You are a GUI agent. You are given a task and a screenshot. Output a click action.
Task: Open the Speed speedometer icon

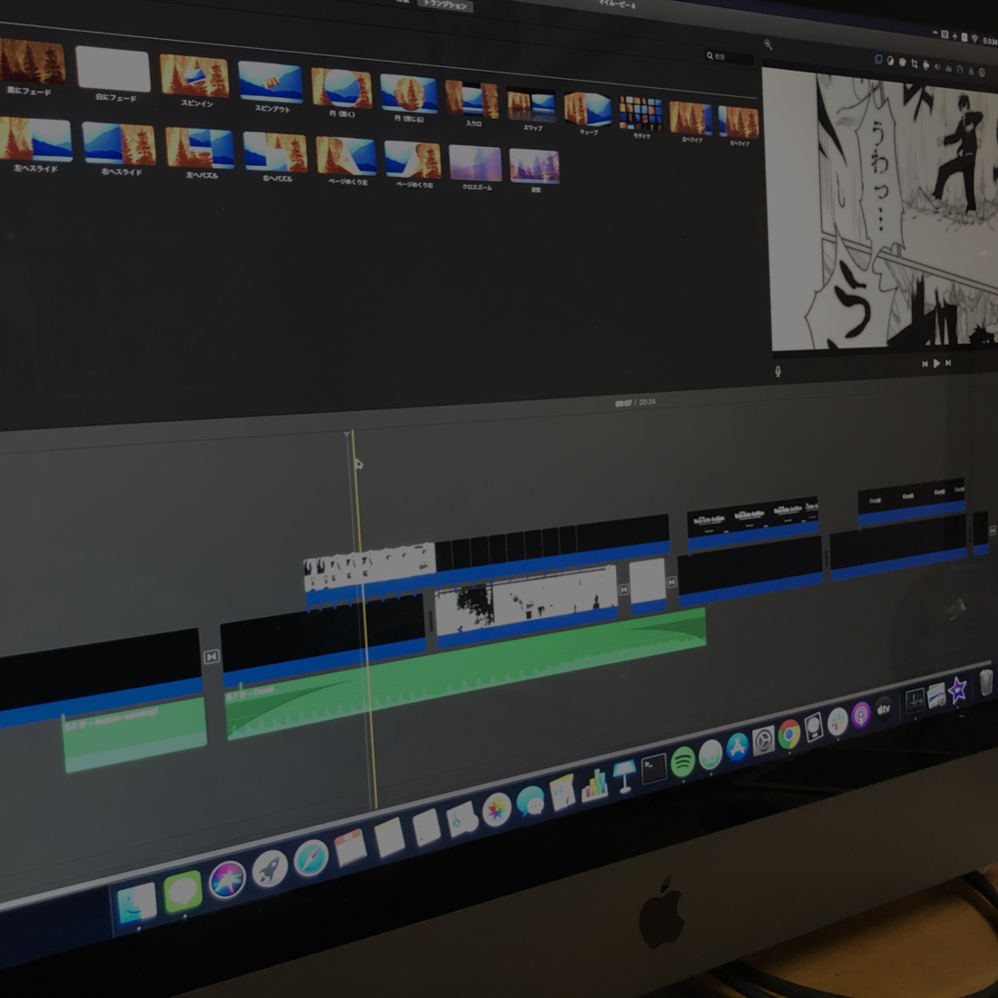960,69
